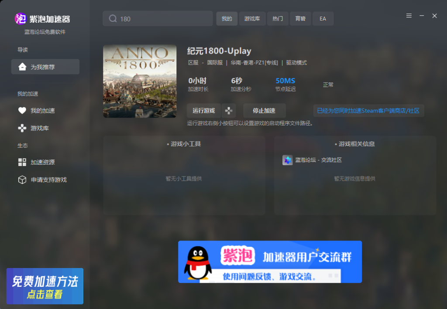Click the 暂无游戏信息提供 placeholder text
Viewport: 447px width, 309px height.
[355, 179]
